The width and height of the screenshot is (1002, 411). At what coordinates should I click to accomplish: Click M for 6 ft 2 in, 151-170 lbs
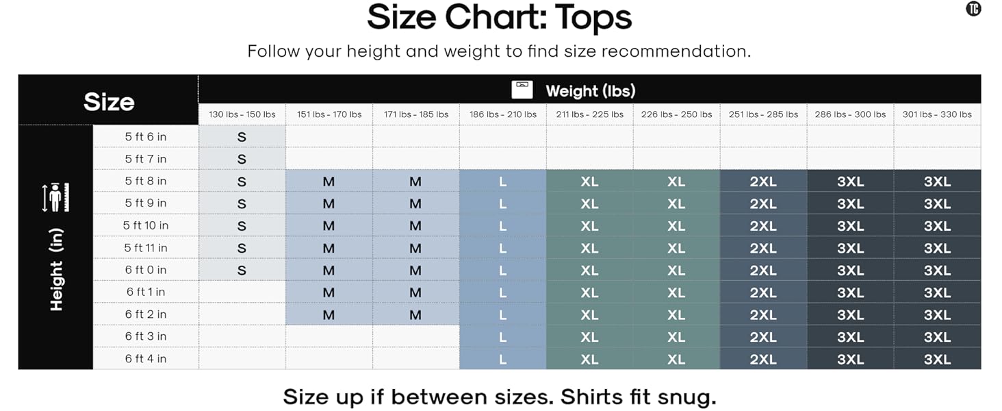click(329, 314)
